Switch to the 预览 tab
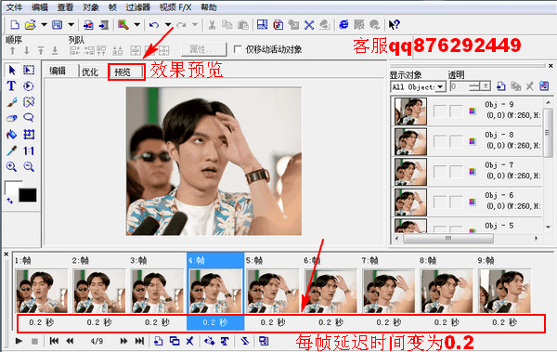Viewport: 557px width, 352px height. (123, 72)
